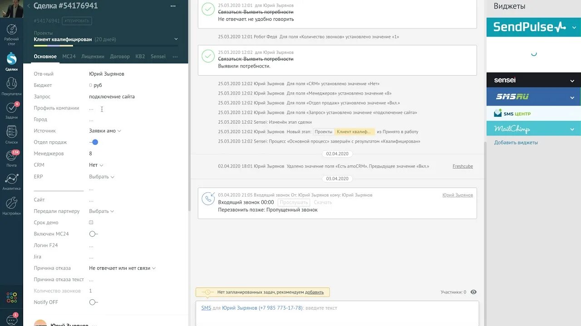581x326 pixels.
Task: Click back arrow next to deal title
Action: pyautogui.click(x=29, y=6)
